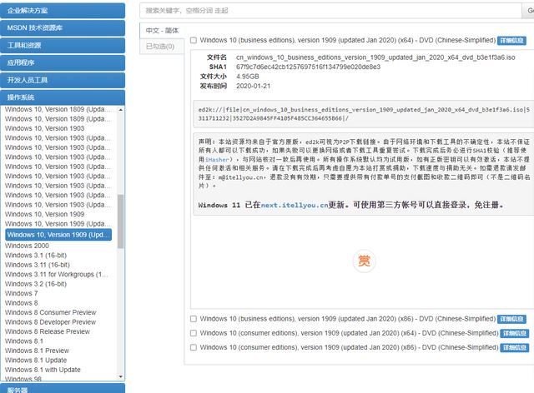
Task: Follow the next.itellyou.cn link
Action: [294, 205]
